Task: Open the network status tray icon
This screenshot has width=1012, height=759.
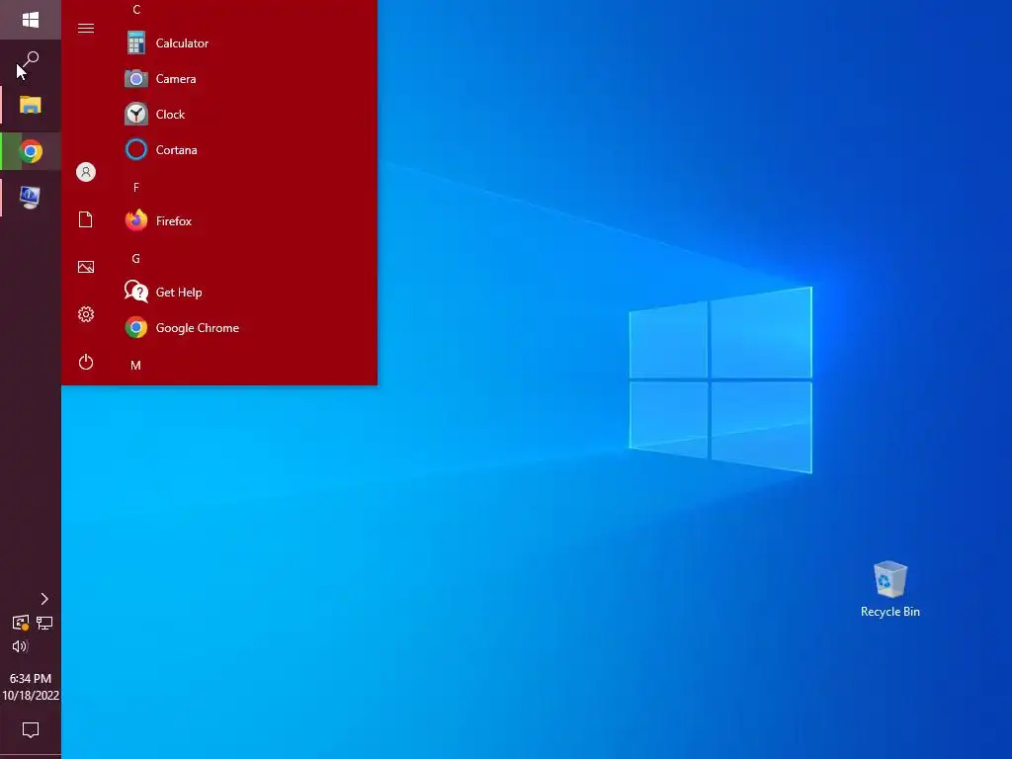Action: point(44,623)
